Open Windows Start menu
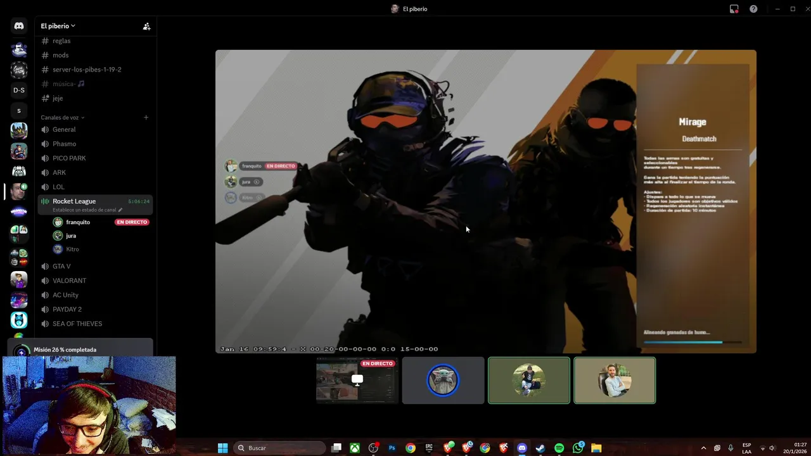The image size is (811, 456). click(x=222, y=448)
